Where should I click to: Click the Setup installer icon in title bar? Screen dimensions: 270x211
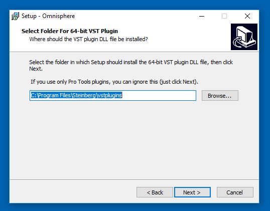click(15, 16)
